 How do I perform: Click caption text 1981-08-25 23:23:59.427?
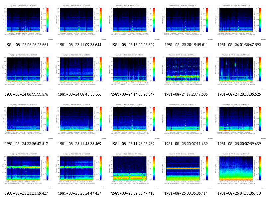coord(27,193)
